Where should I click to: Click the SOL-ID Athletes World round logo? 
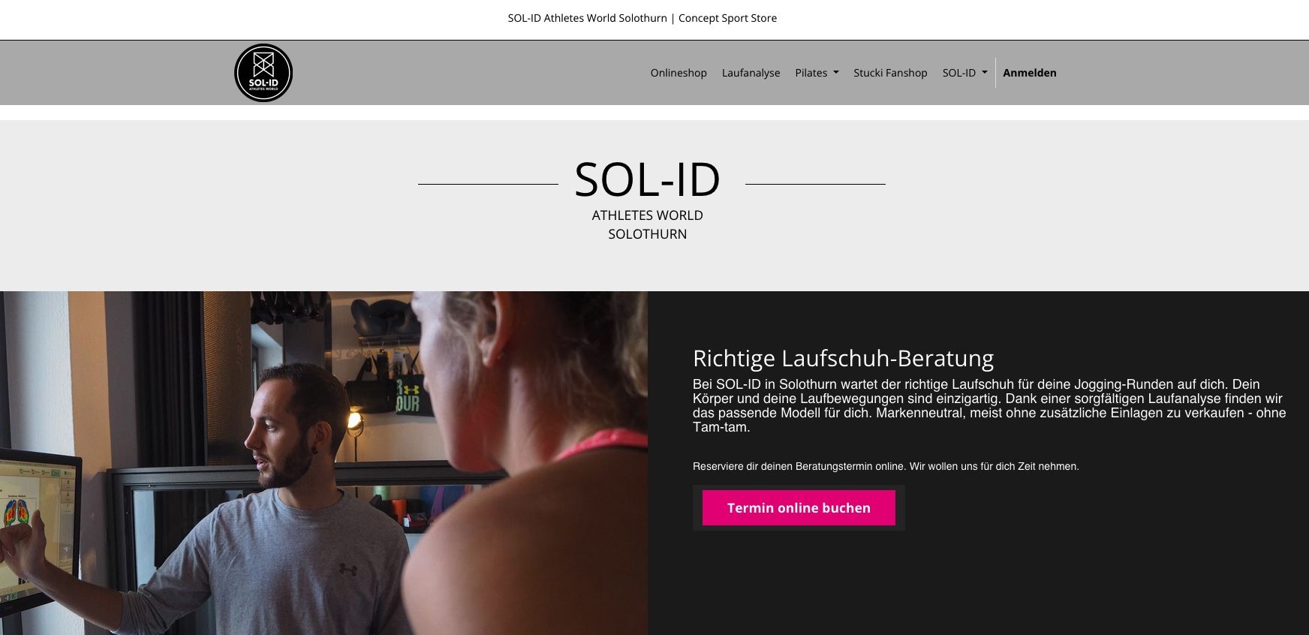(x=263, y=73)
